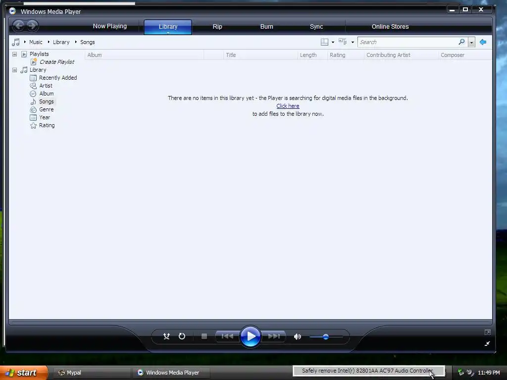Select Songs in the library tree

[46, 101]
